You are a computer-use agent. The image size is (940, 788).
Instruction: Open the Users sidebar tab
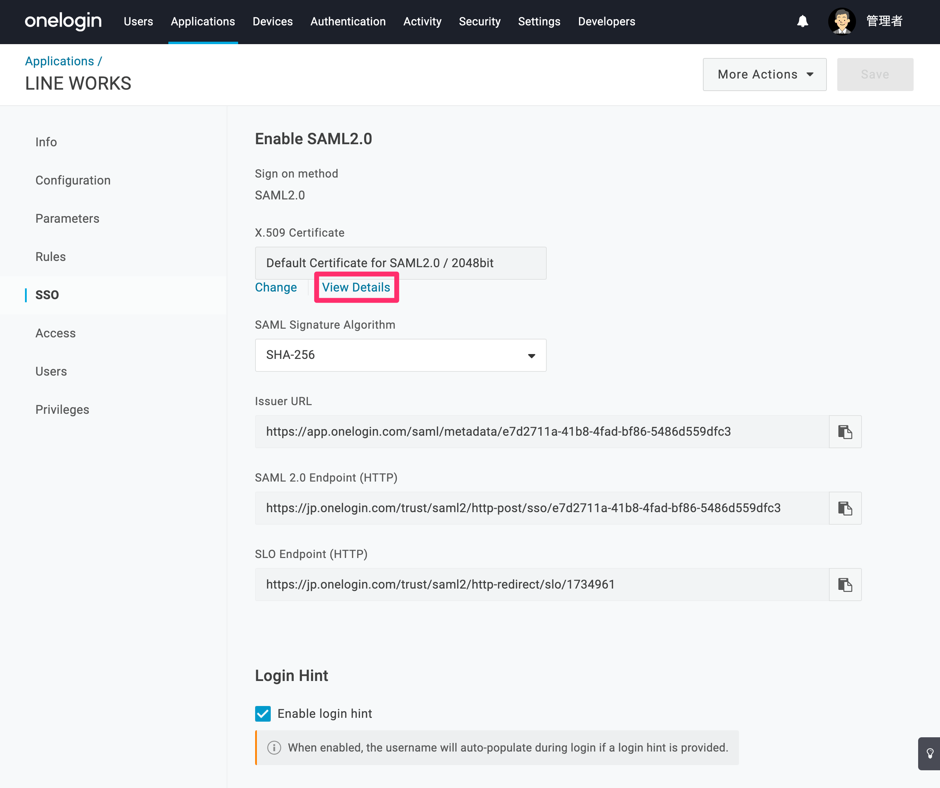pyautogui.click(x=51, y=371)
